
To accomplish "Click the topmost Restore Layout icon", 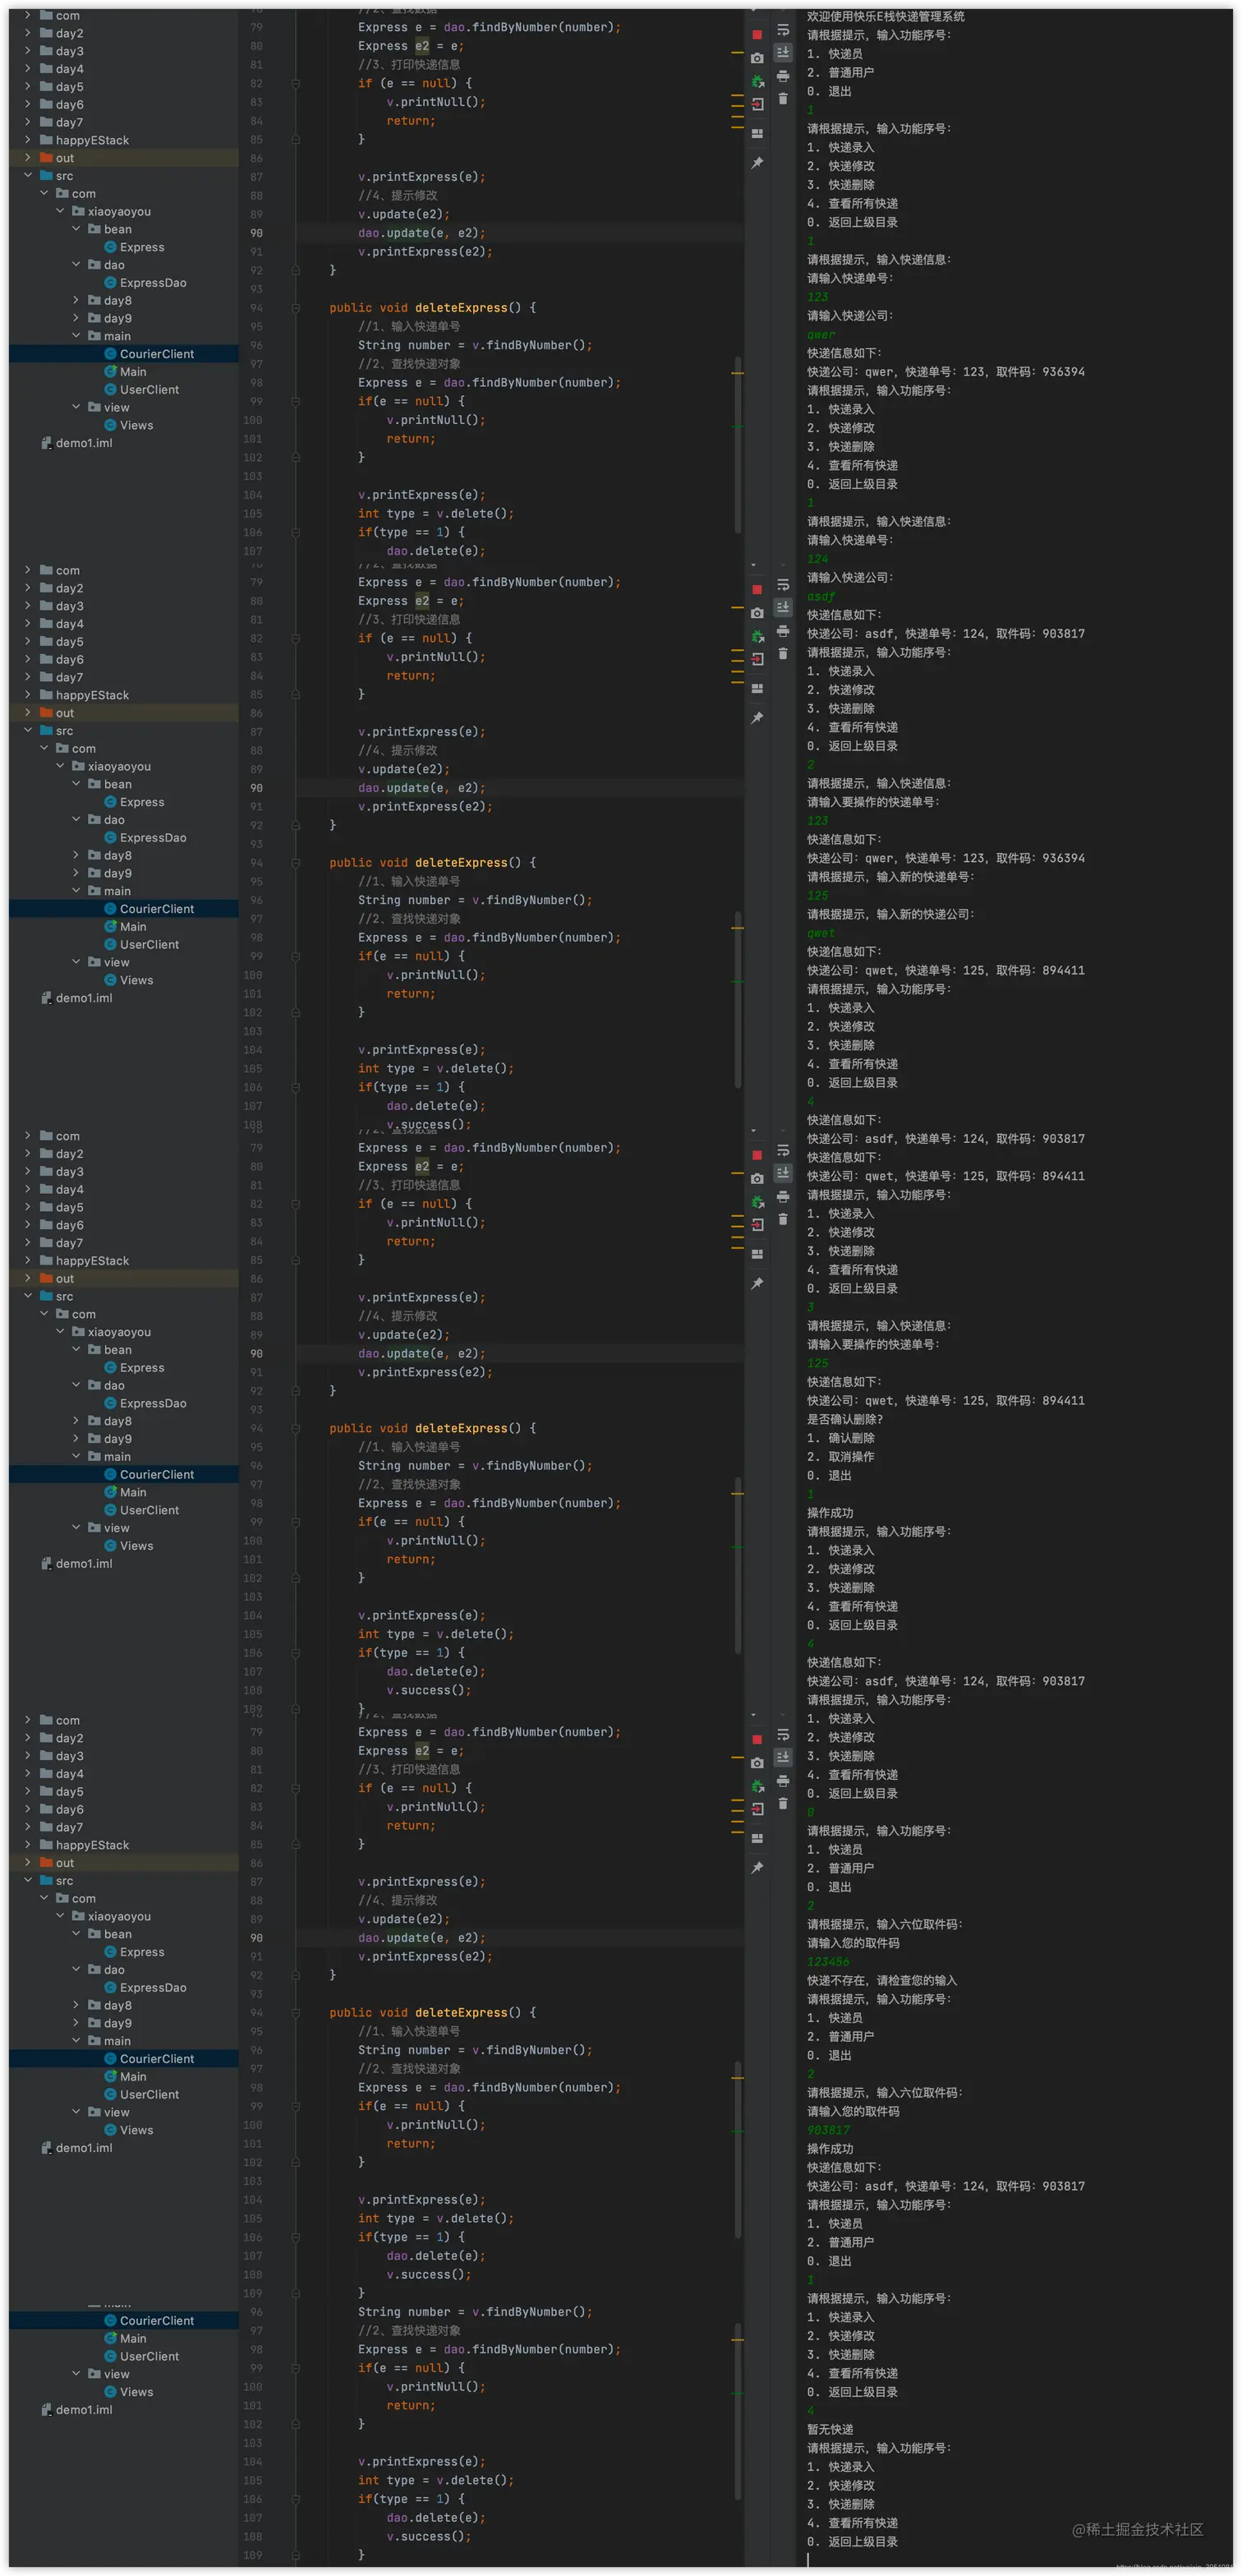I will pyautogui.click(x=757, y=133).
